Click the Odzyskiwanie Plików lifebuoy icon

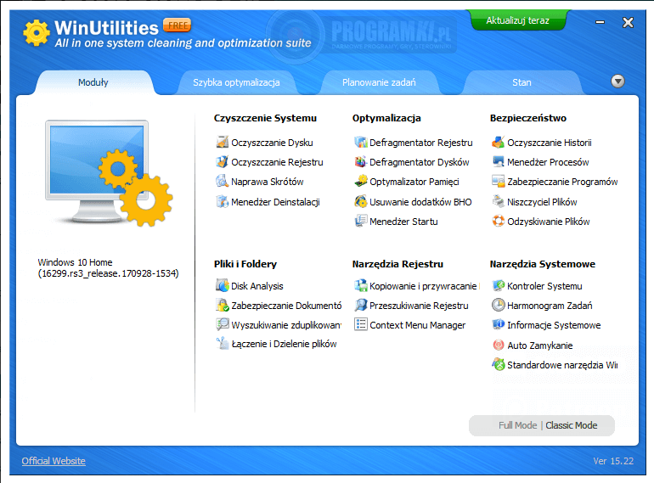[x=498, y=222]
